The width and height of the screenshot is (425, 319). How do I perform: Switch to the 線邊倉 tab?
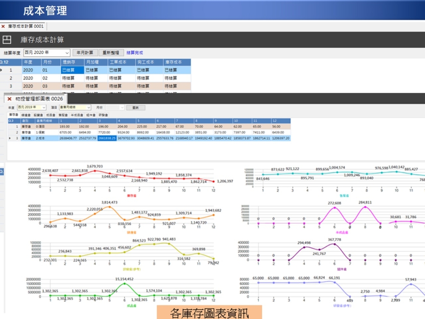click(x=26, y=115)
